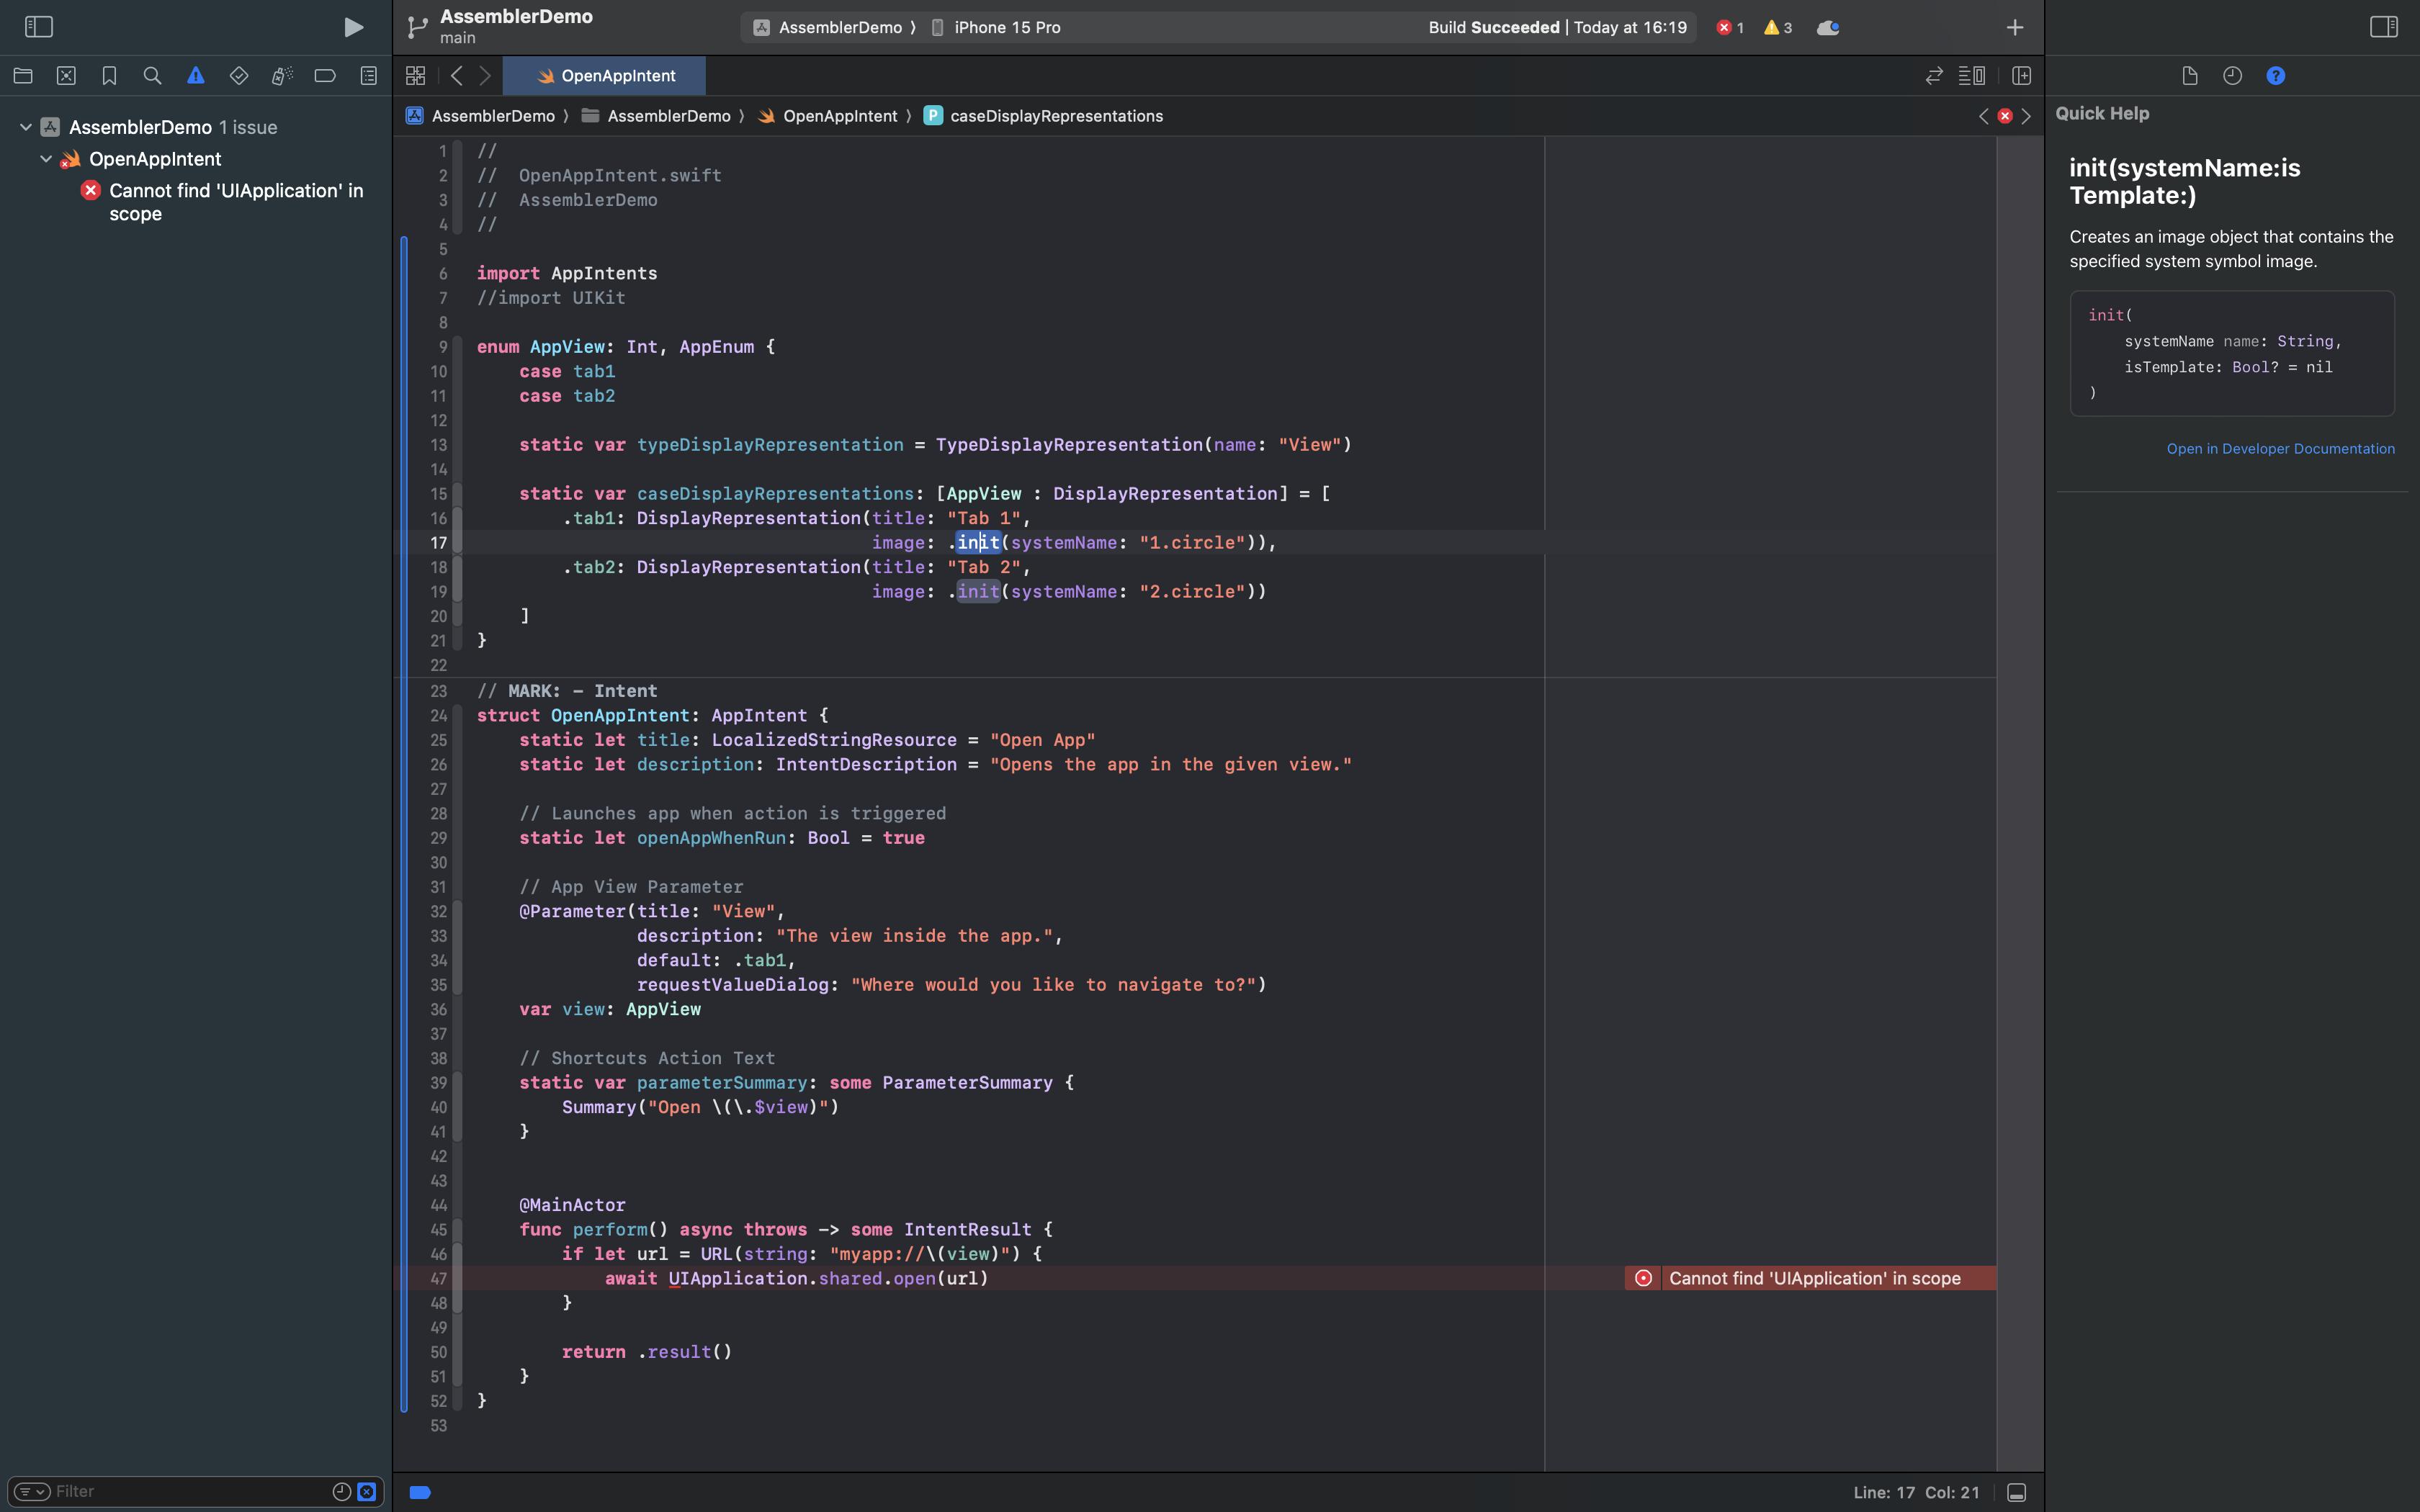Viewport: 2420px width, 1512px height.
Task: Open the Find navigator magnifier icon
Action: click(x=152, y=76)
